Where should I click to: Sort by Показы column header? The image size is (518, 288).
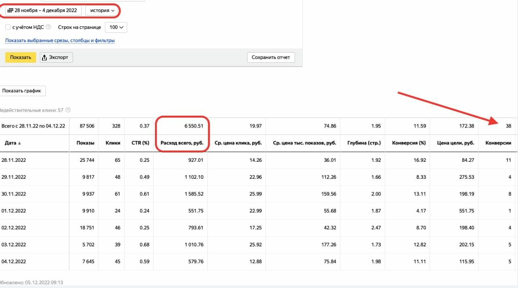click(x=85, y=143)
